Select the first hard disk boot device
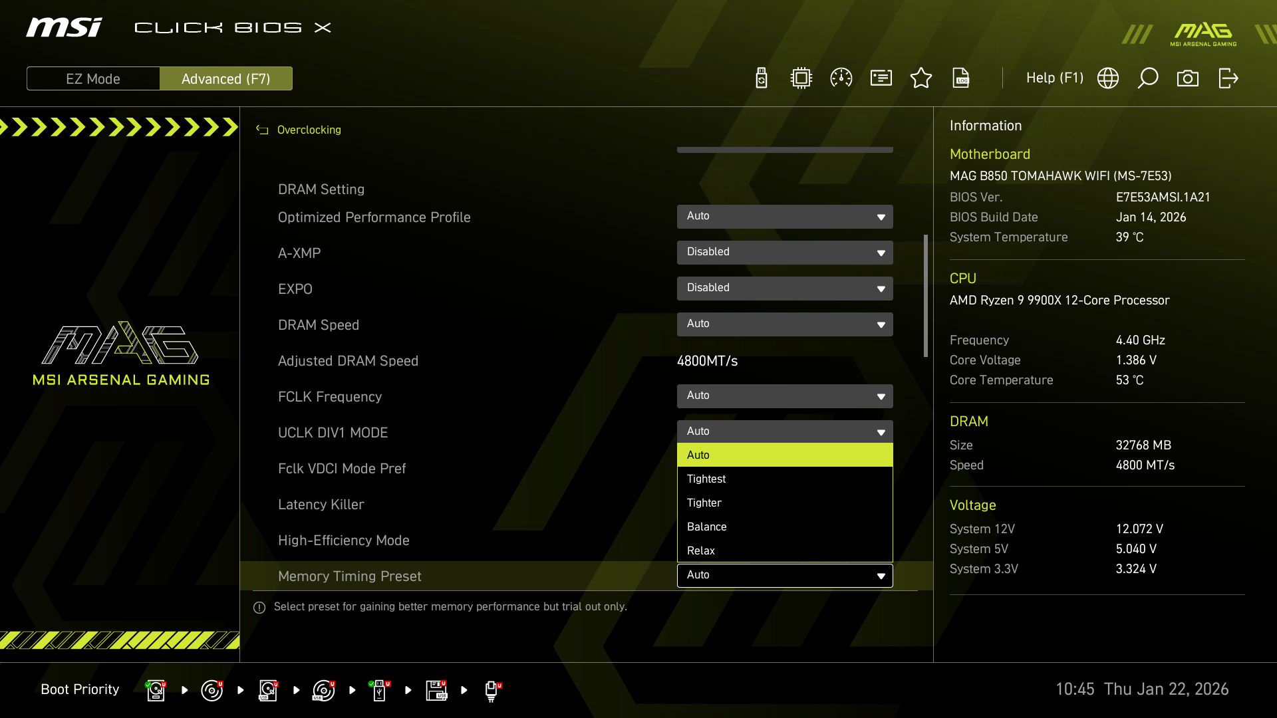 [156, 690]
